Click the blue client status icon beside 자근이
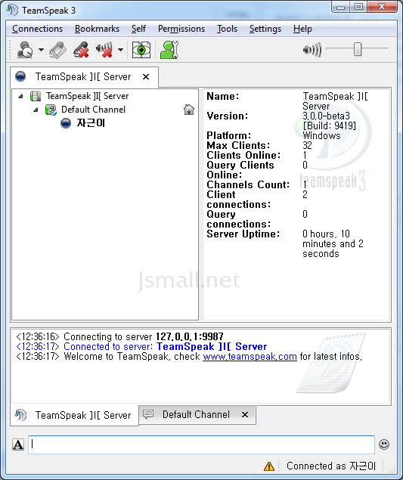 (66, 123)
